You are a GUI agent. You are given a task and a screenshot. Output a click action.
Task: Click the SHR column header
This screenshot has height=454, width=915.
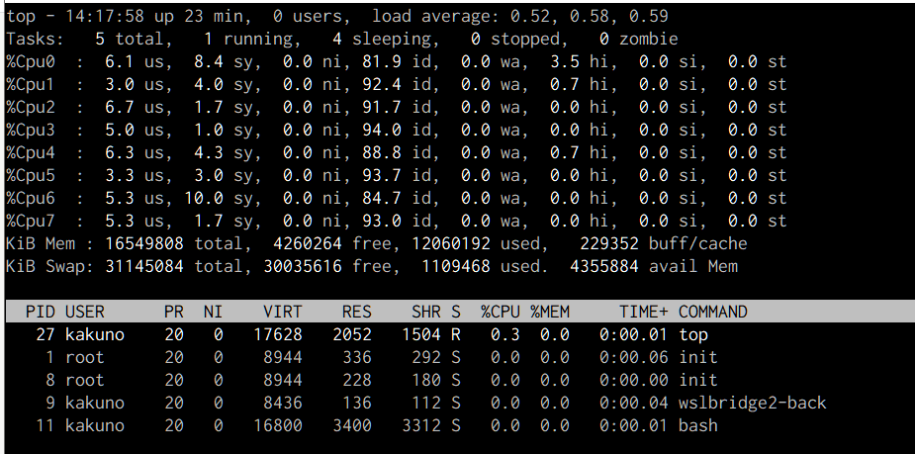point(426,312)
